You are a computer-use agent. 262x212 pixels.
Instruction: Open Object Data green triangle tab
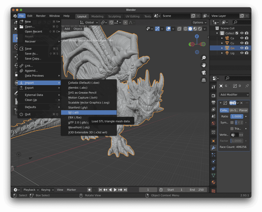pyautogui.click(x=213, y=175)
